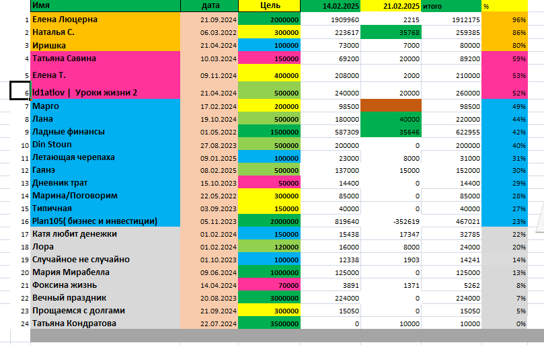This screenshot has width=544, height=345.
Task: Select the date cell '21.09.2024' for Елена Люцерна
Action: point(210,20)
